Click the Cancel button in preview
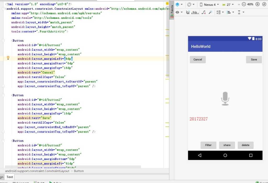Viewport: 268px width, 183px height. 198,59
